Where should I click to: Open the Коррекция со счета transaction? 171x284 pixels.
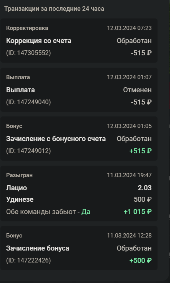tap(79, 41)
